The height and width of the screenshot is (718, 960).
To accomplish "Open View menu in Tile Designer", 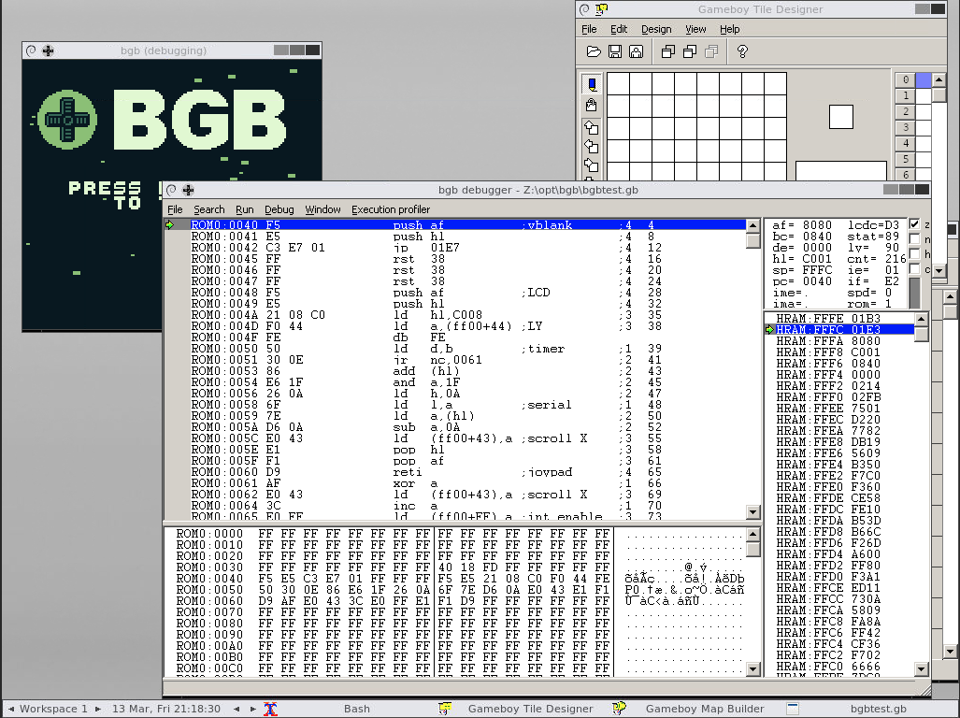I will pyautogui.click(x=695, y=29).
